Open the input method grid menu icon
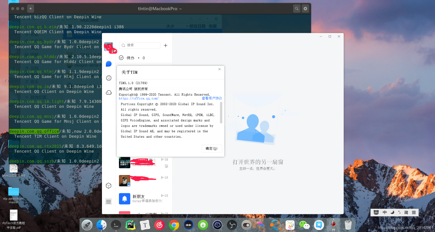 click(x=414, y=212)
